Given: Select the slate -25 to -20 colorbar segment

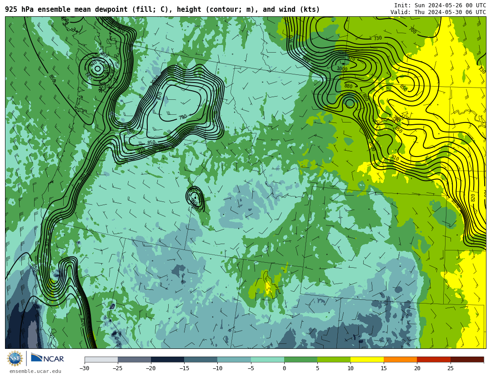Looking at the screenshot, I should [x=134, y=359].
